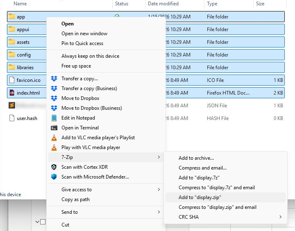The height and width of the screenshot is (231, 295).
Task: Click the VLC cone icon for Add to Playlist
Action: click(54, 138)
